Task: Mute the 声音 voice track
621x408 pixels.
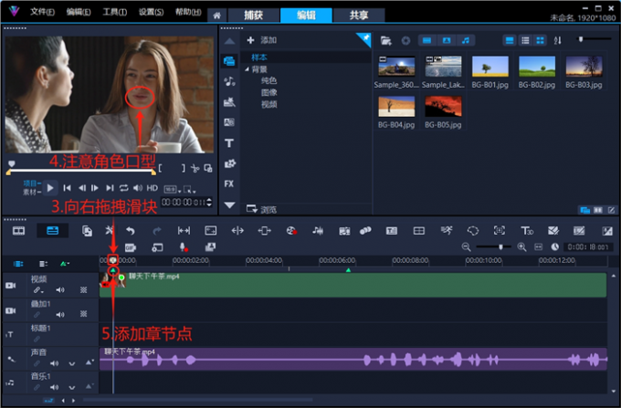Action: tap(54, 363)
